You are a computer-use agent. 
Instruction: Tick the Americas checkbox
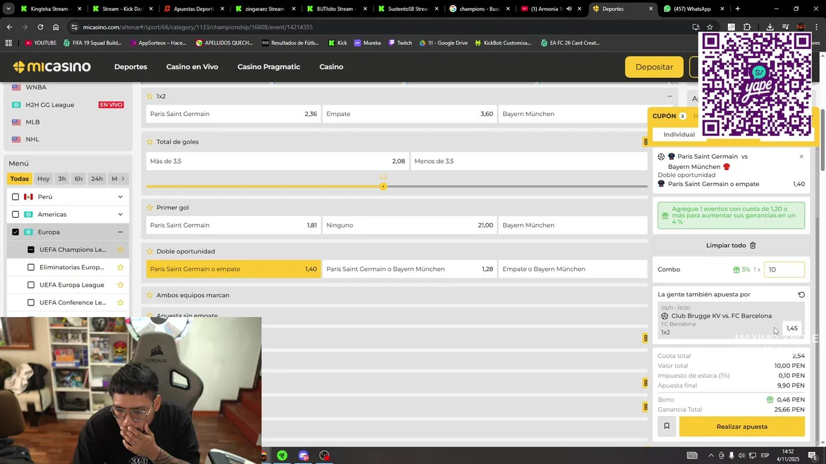[x=15, y=214]
